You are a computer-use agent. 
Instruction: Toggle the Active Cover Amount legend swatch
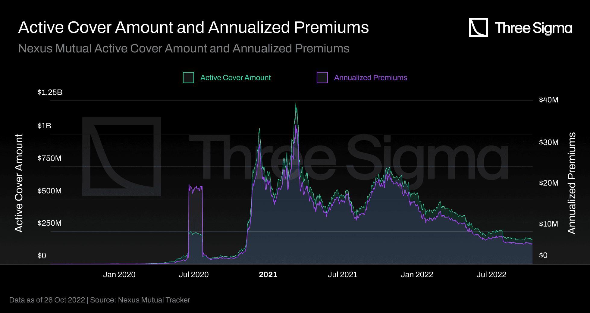click(188, 78)
